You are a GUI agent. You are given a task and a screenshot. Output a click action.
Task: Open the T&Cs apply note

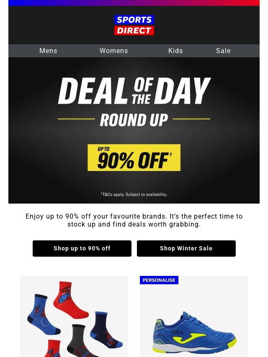pos(134,194)
